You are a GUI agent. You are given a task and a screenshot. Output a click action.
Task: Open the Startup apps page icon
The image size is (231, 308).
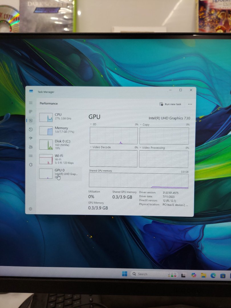(31, 138)
